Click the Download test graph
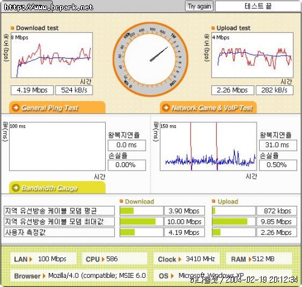The width and height of the screenshot is (302, 287). point(52,55)
